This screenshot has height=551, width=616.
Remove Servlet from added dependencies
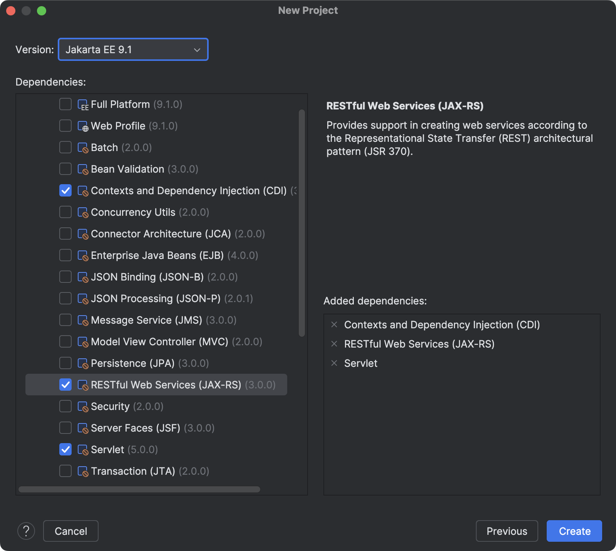coord(334,363)
